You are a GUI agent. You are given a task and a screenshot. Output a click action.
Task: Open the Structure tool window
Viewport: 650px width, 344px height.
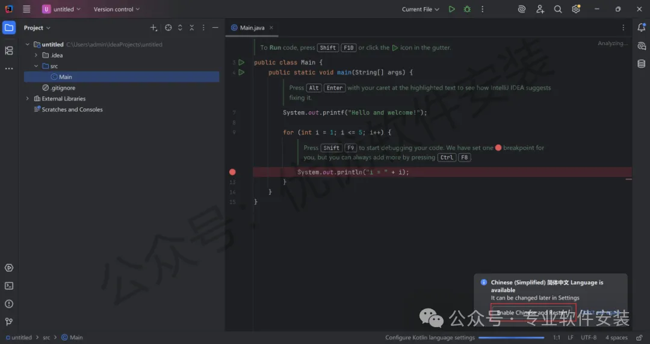tap(8, 51)
